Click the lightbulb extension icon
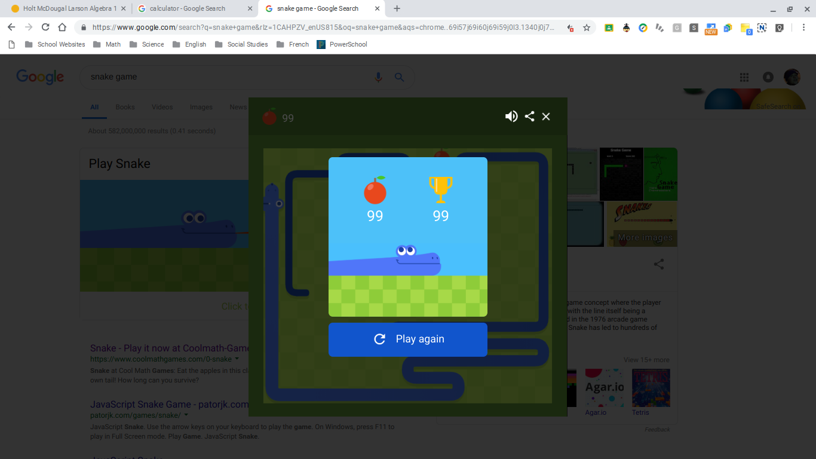The height and width of the screenshot is (459, 816). 780,27
